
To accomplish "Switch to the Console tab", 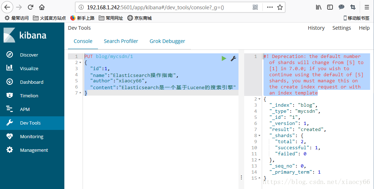I will (x=83, y=41).
